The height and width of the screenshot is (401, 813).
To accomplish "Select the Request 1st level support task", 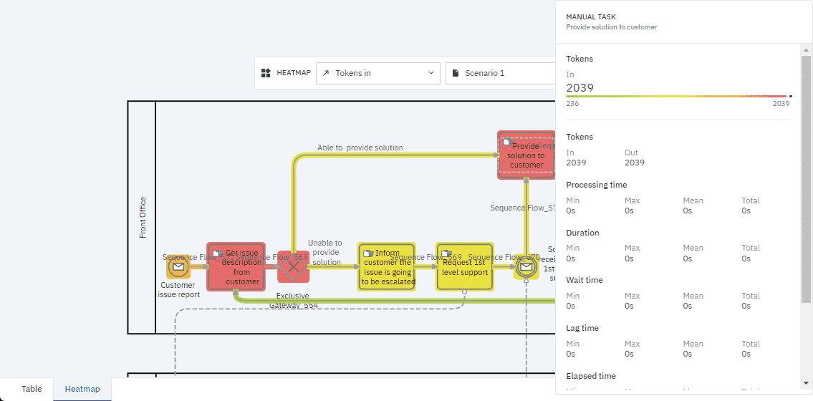I will (x=465, y=267).
